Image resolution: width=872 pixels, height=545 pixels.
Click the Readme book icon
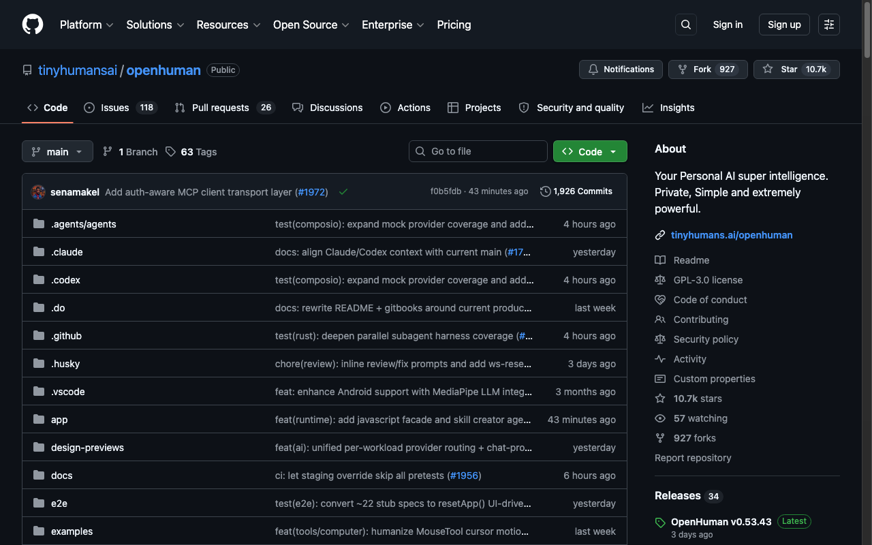pos(660,260)
